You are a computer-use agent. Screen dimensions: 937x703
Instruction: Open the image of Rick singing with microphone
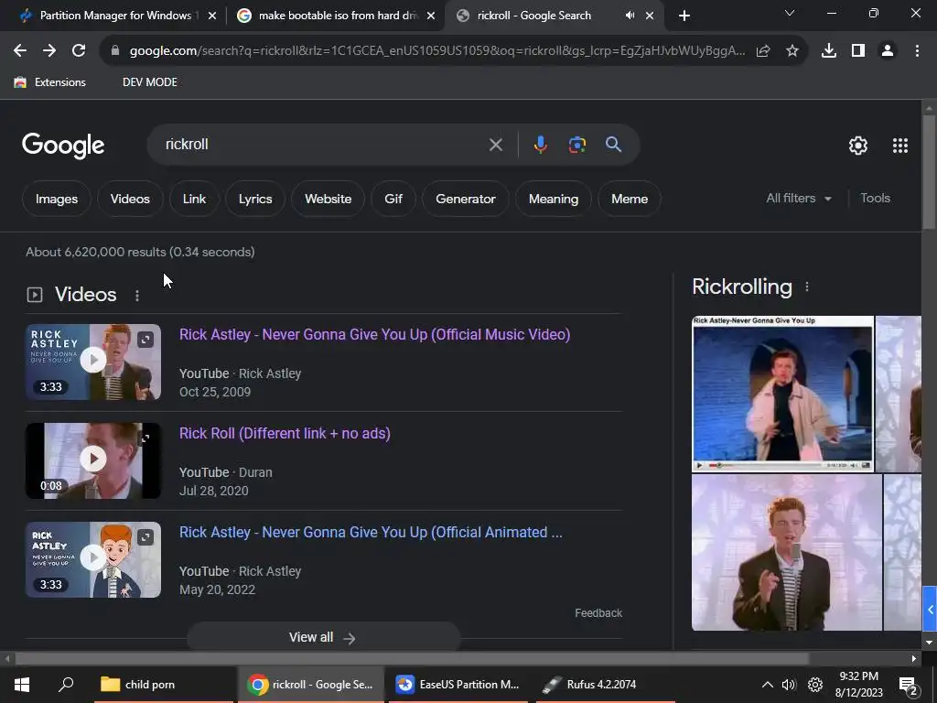click(x=786, y=553)
